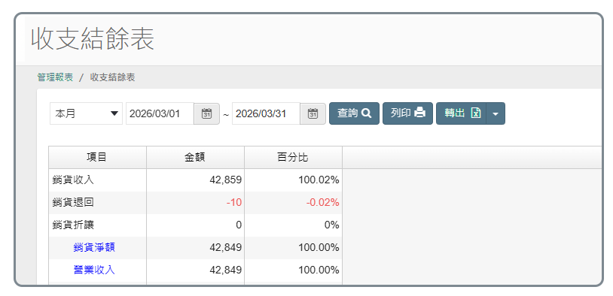Click the 收支結餘表 breadcrumb text
The height and width of the screenshot is (296, 613).
pyautogui.click(x=113, y=77)
